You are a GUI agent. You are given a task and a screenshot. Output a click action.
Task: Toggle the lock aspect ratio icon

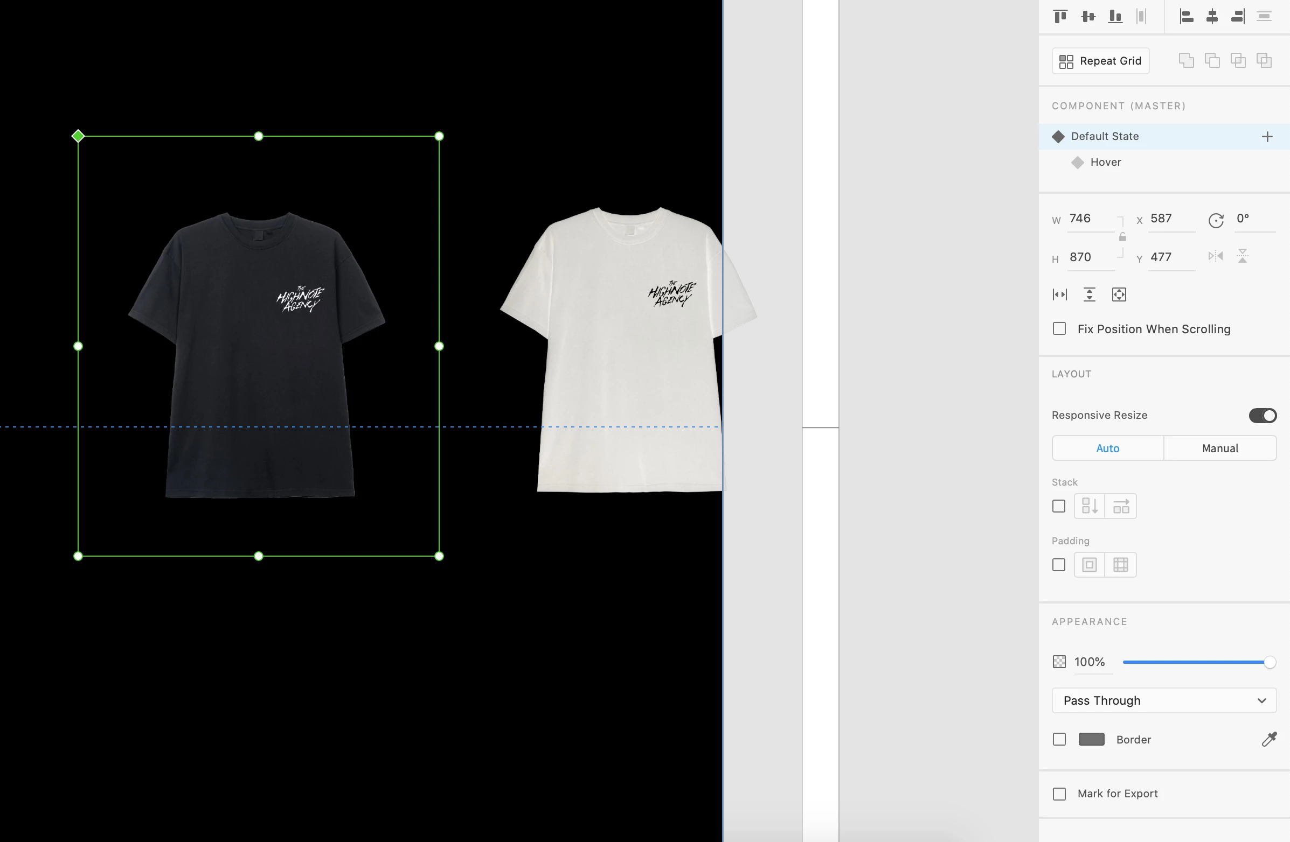point(1122,237)
